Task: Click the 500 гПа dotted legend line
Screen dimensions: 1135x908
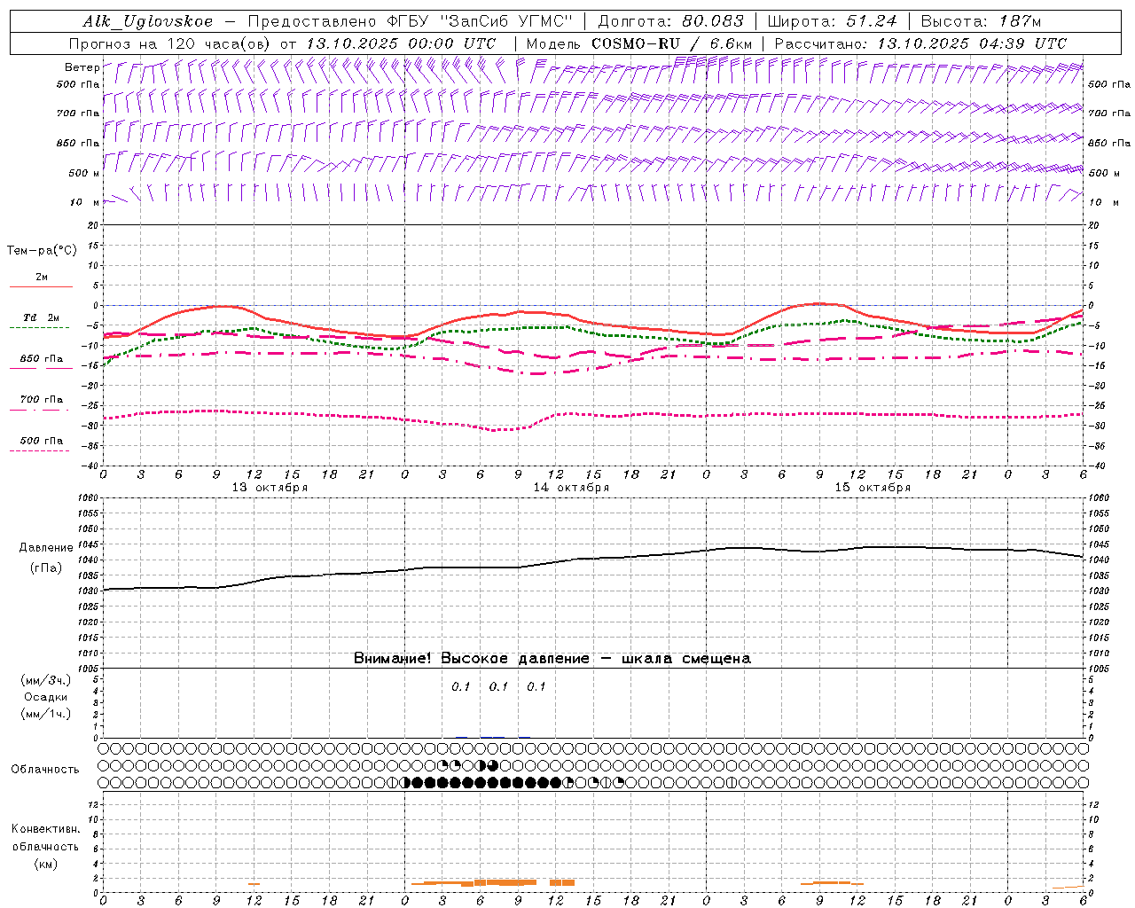Action: tap(40, 450)
